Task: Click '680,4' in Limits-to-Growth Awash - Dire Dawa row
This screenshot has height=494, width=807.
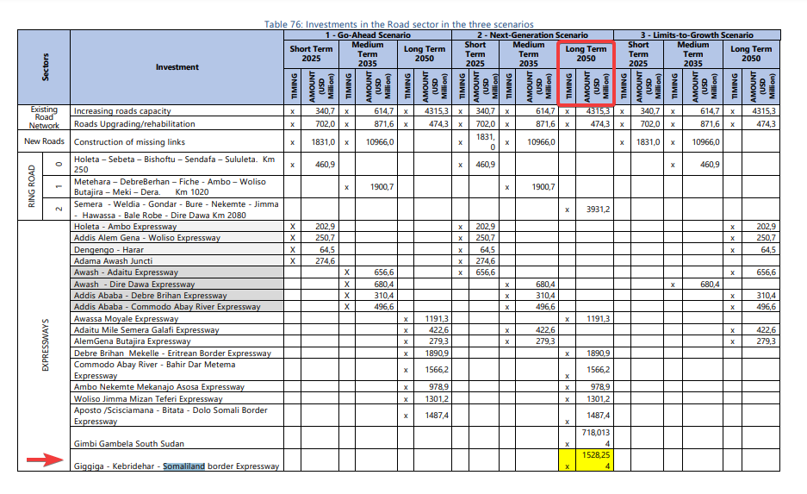Action: click(710, 284)
